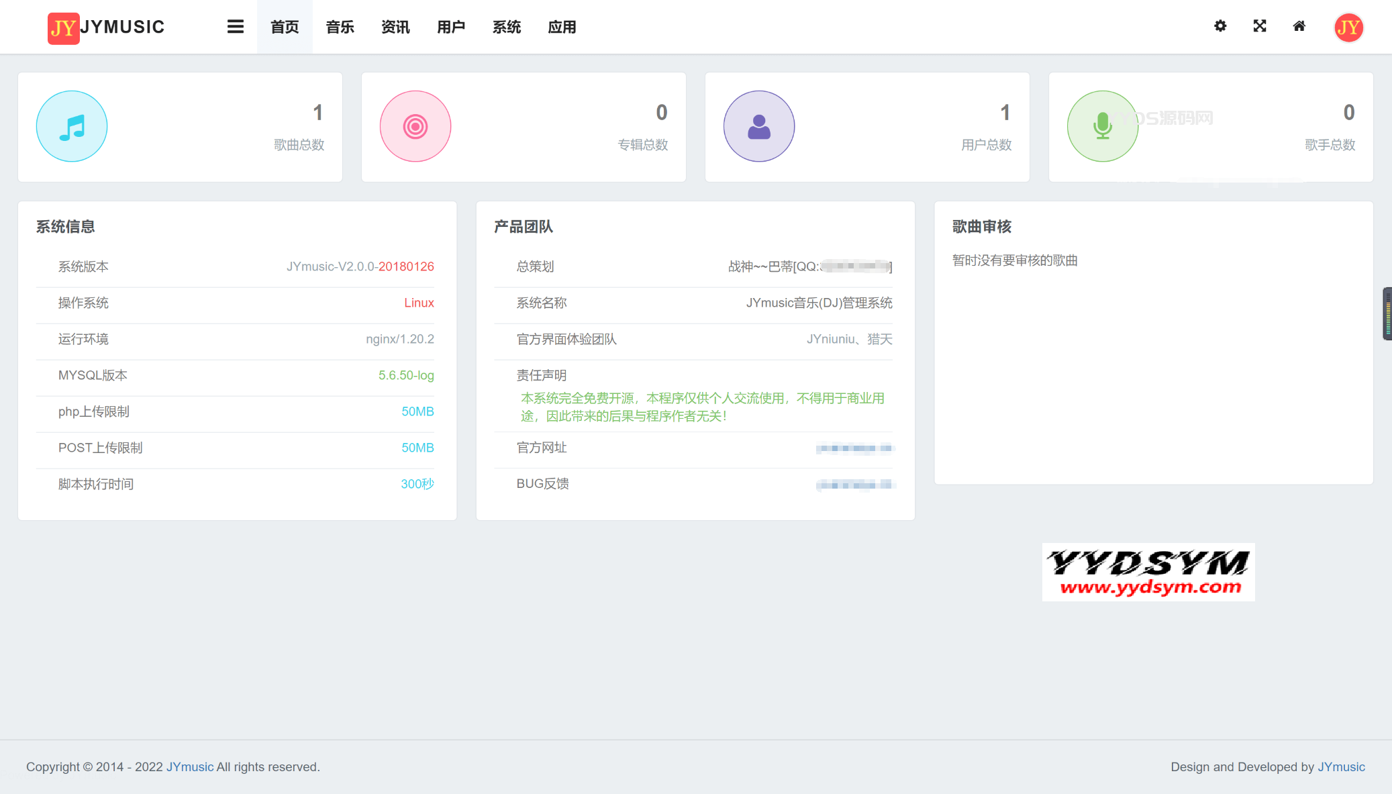This screenshot has width=1392, height=794.
Task: Click the YYDSYM banner image
Action: (1148, 572)
